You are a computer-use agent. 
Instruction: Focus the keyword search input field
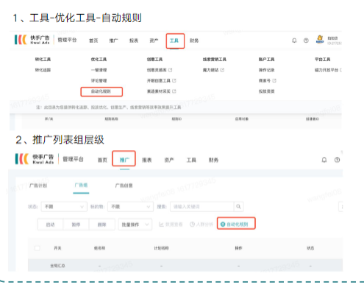201,207
